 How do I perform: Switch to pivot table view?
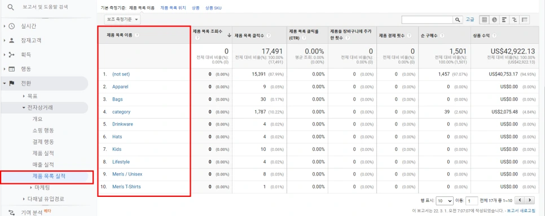point(525,20)
